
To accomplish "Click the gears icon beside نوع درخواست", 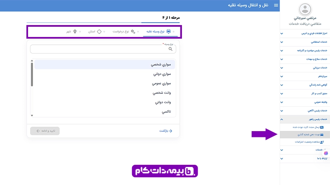I will click(x=133, y=31).
